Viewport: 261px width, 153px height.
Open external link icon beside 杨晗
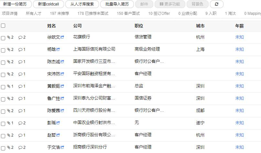click(58, 50)
